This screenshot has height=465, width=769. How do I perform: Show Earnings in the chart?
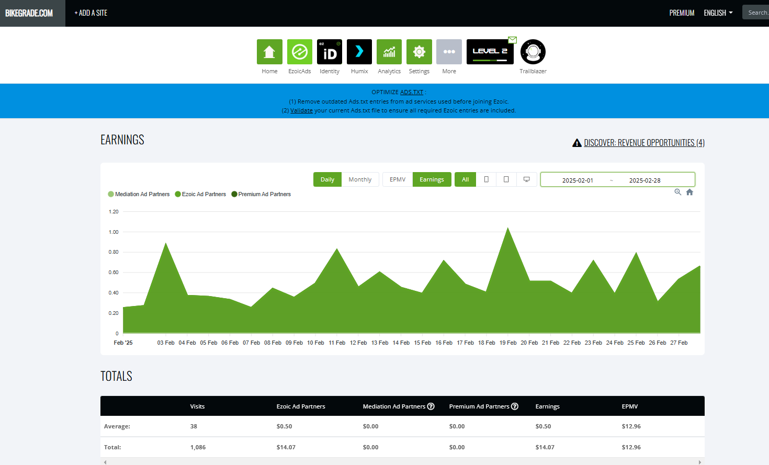click(x=432, y=179)
